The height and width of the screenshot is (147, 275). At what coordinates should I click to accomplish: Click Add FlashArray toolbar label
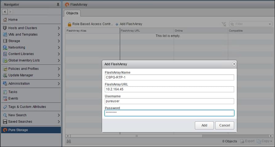coord(131,24)
